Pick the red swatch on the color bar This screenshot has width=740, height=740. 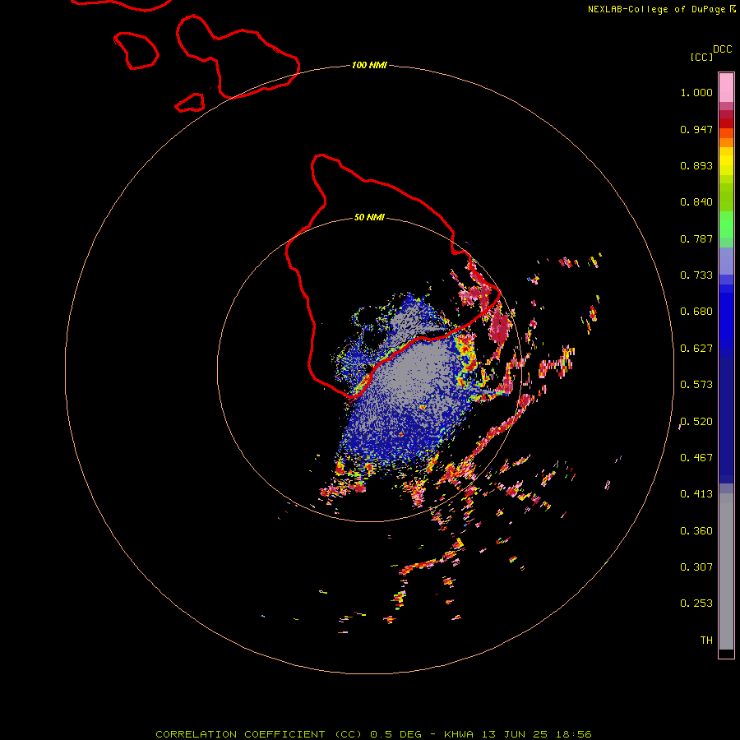pos(726,123)
